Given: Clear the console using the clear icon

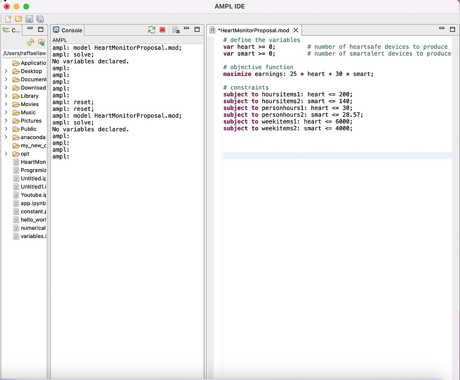Looking at the screenshot, I should click(174, 29).
